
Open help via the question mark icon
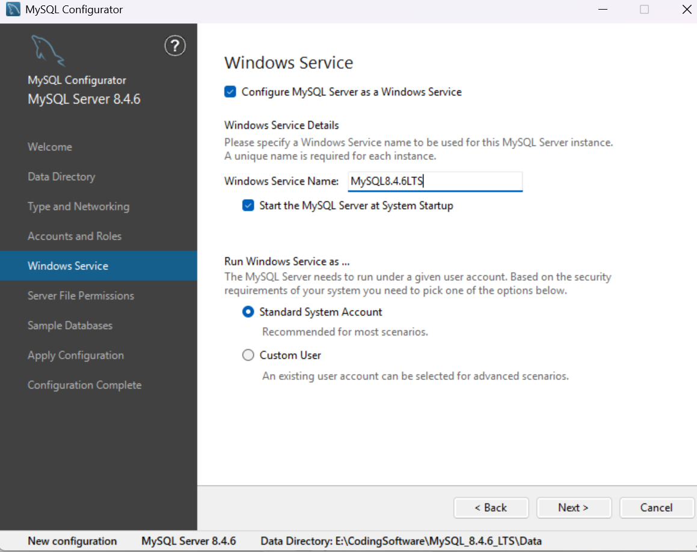(175, 46)
